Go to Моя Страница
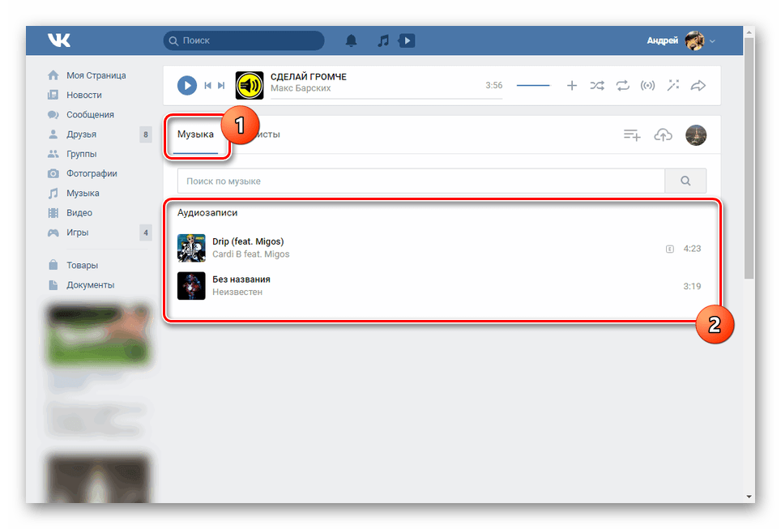Image resolution: width=781 pixels, height=529 pixels. (x=96, y=75)
